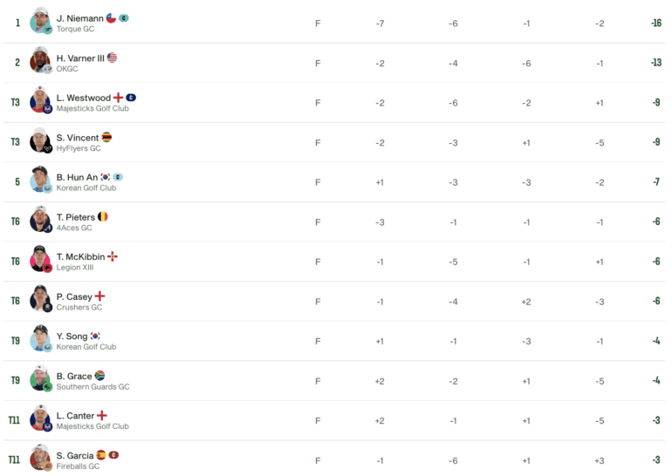Click the Belgium flag beside T. Pieters
672x476 pixels.
point(103,216)
